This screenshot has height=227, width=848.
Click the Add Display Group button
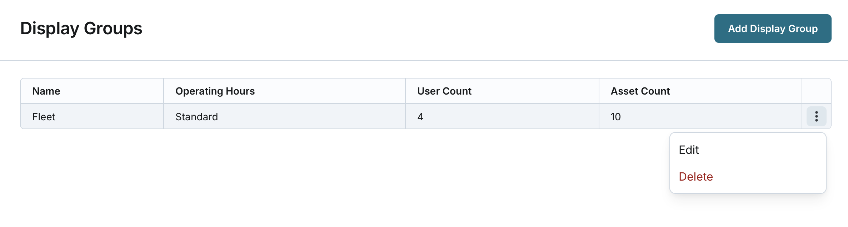pos(773,29)
